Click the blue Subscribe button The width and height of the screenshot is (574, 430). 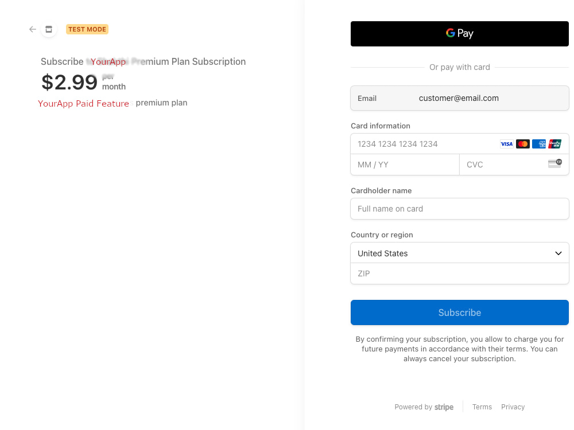coord(460,312)
